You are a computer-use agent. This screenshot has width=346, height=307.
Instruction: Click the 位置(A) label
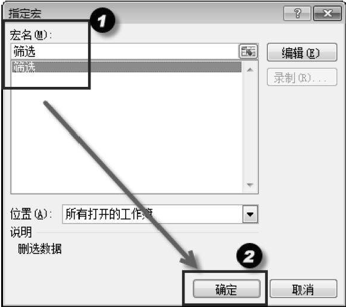click(31, 214)
